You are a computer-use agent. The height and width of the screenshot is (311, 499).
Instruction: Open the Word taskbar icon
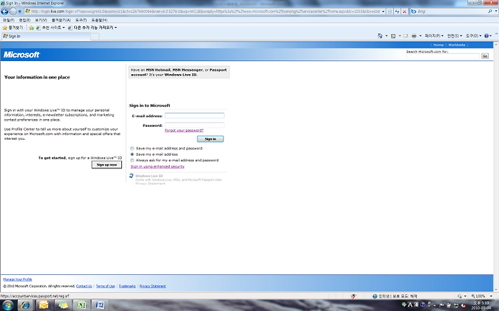(100, 305)
